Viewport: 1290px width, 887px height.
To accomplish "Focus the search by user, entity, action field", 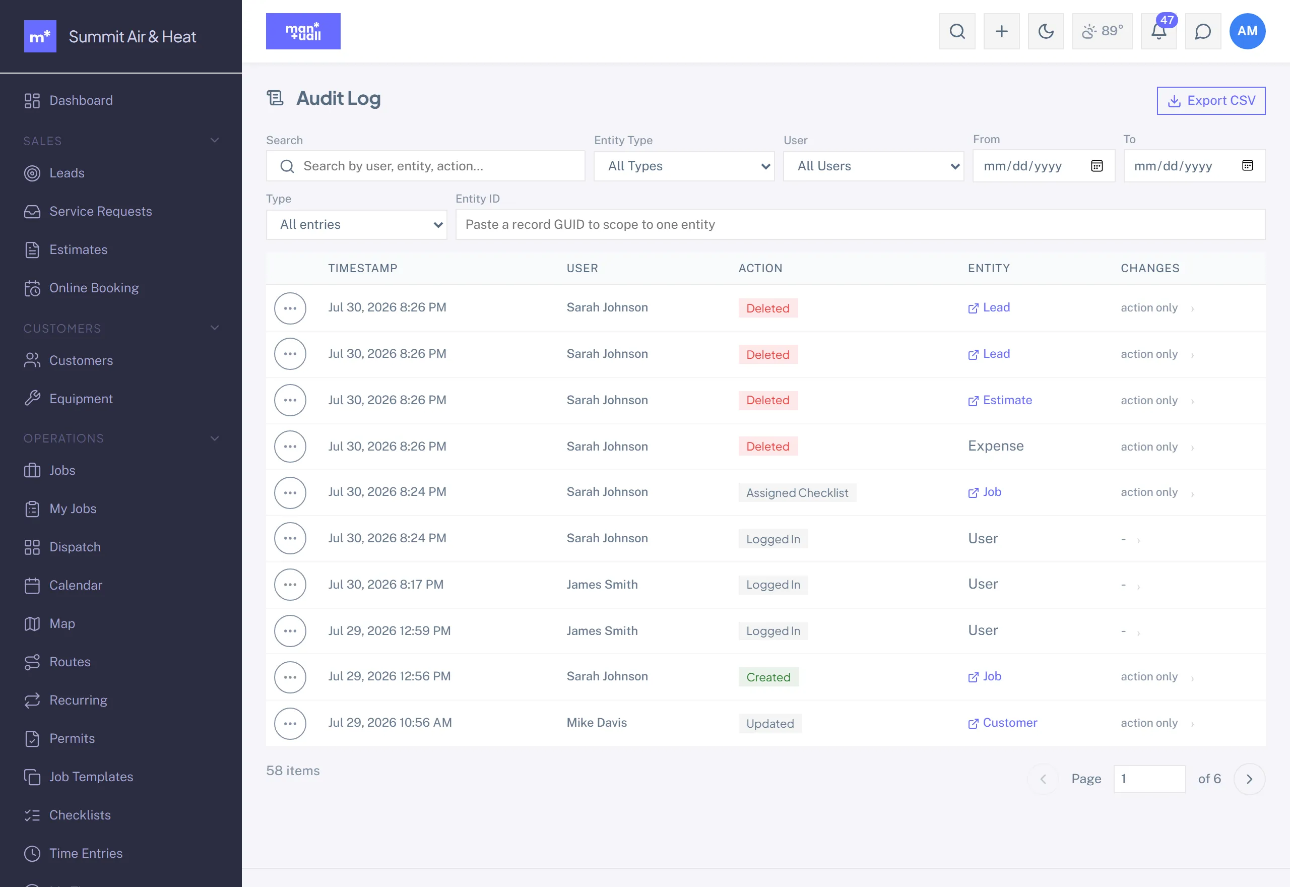I will [426, 166].
